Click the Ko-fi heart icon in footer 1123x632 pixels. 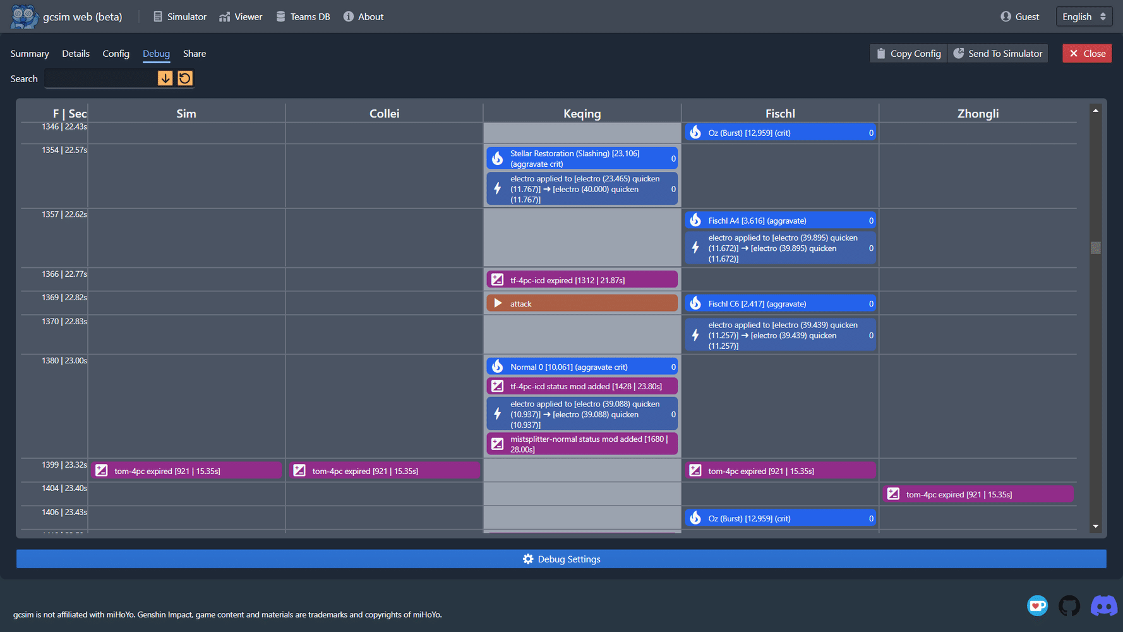pyautogui.click(x=1037, y=606)
